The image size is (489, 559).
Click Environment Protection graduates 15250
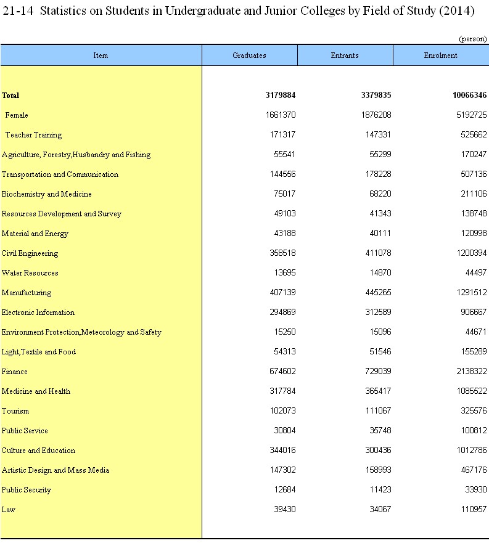pos(285,332)
